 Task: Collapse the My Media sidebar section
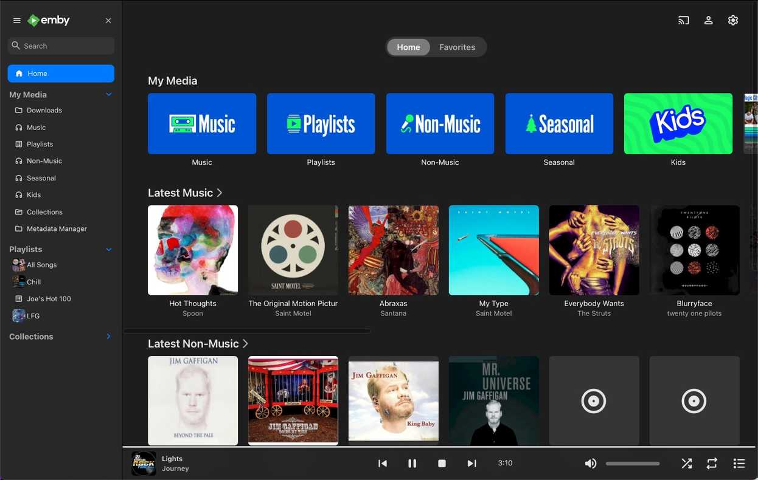click(109, 95)
